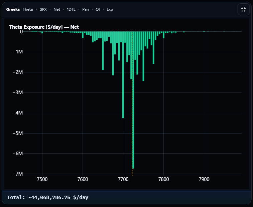Collapse the chart with the minimize icon
Image resolution: width=253 pixels, height=207 pixels.
coord(244,9)
